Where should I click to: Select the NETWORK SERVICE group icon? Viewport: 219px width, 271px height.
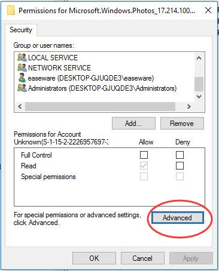pyautogui.click(x=22, y=67)
